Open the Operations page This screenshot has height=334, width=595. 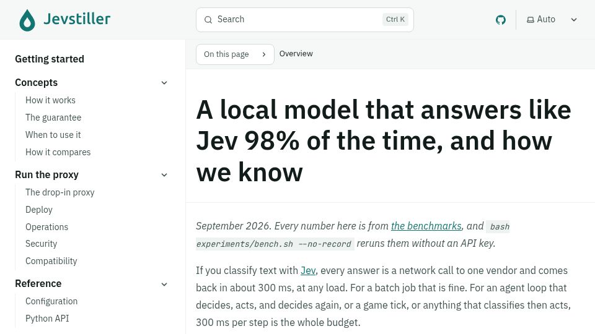click(47, 227)
